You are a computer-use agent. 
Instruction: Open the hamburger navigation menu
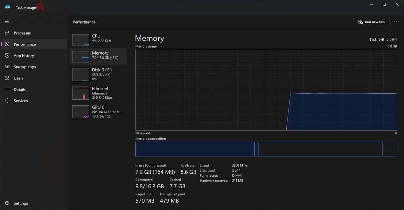coord(7,21)
